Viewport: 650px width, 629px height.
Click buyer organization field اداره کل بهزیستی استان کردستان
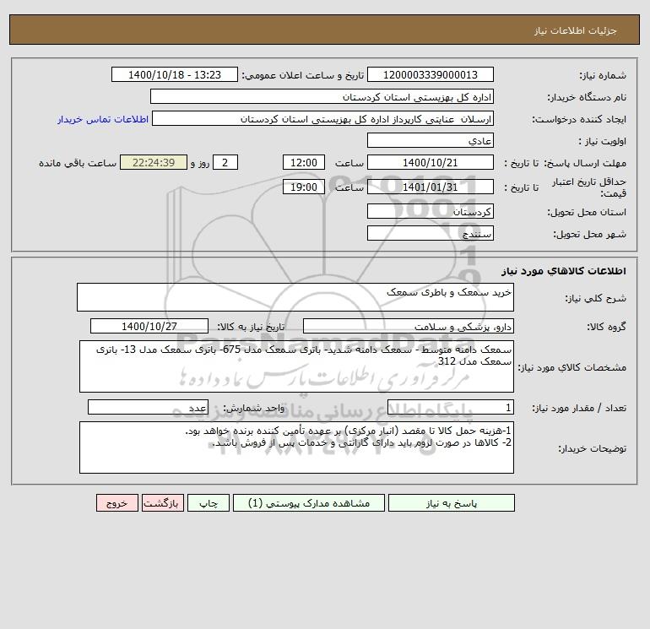click(322, 96)
